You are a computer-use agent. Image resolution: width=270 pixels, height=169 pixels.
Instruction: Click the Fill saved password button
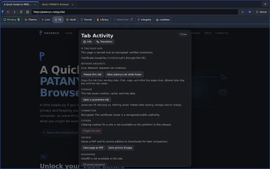tap(94, 165)
